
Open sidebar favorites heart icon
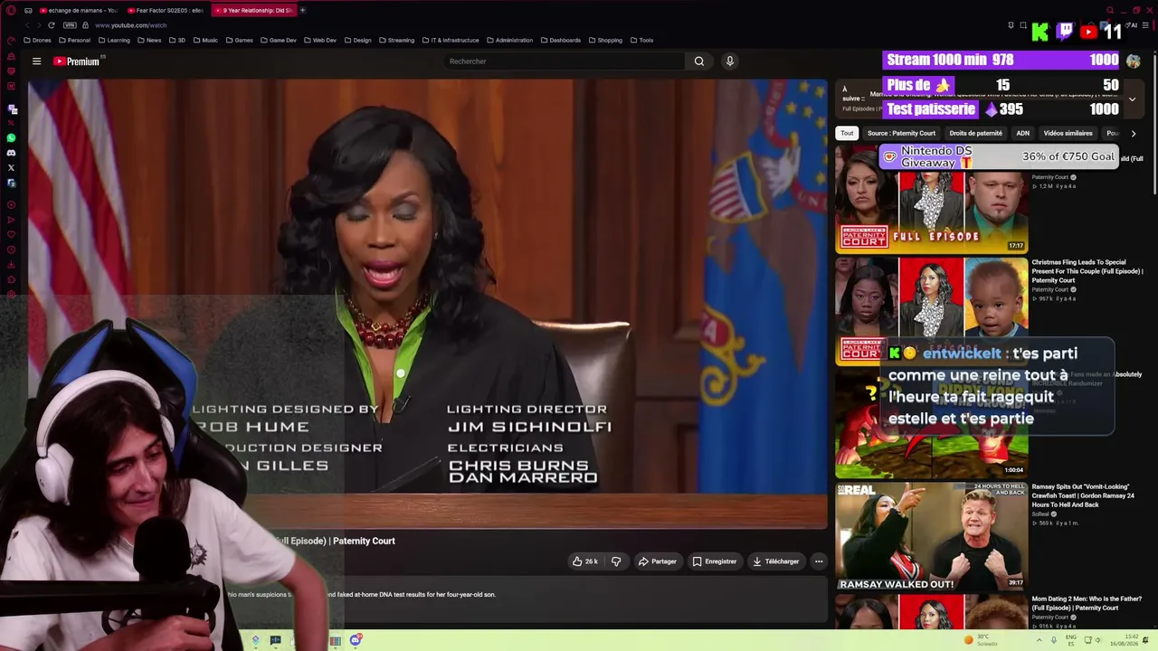click(11, 234)
